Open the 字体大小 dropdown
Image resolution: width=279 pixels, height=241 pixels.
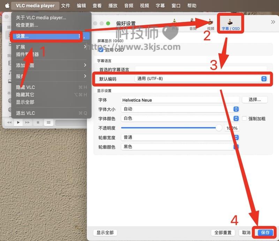click(x=180, y=109)
